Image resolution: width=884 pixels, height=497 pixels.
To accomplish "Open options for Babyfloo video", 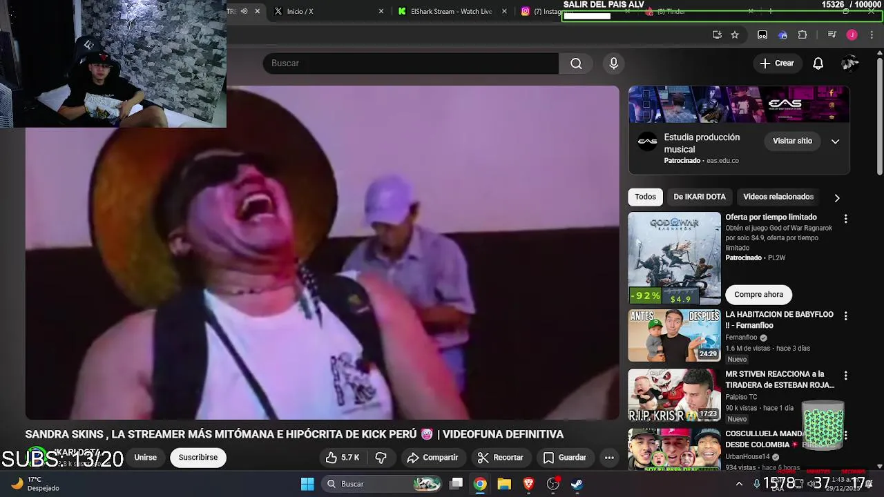I will [x=845, y=316].
